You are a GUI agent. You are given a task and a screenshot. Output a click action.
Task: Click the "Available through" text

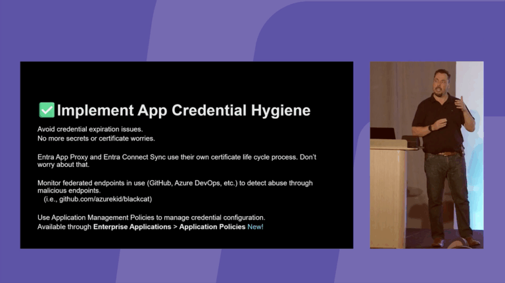tap(64, 227)
